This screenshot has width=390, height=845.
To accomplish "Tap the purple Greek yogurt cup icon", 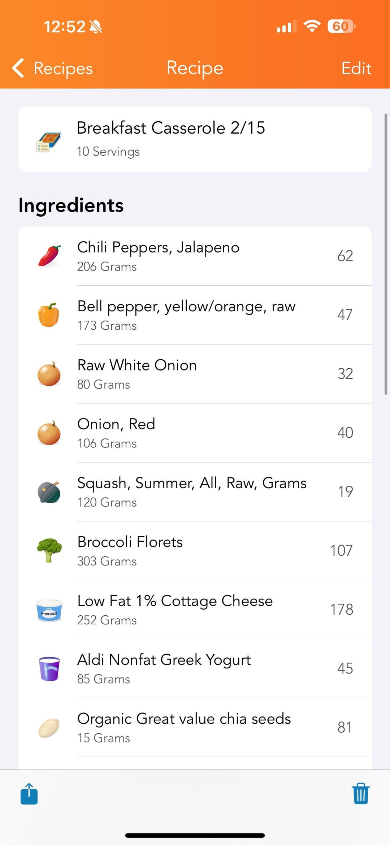I will 49,668.
